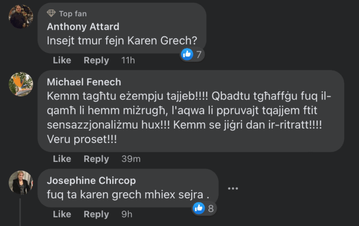This screenshot has height=226, width=359.
Task: Click the 11h timestamp on Anthony's comment
Action: 128,60
